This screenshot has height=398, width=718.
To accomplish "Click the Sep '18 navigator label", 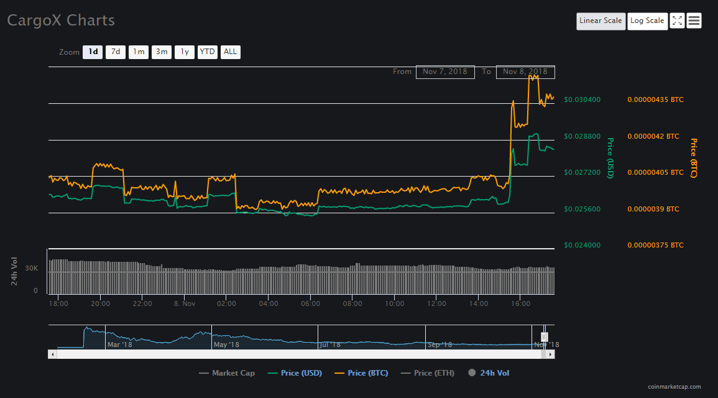I will tap(440, 345).
